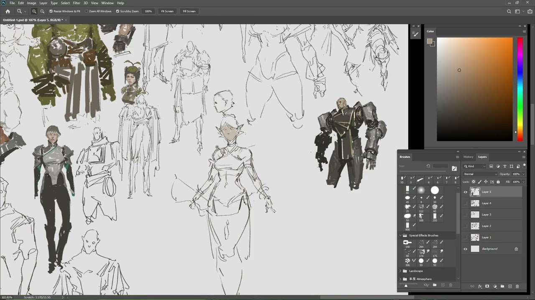The image size is (535, 300).
Task: Open the Color panel menu icon
Action: tap(524, 31)
